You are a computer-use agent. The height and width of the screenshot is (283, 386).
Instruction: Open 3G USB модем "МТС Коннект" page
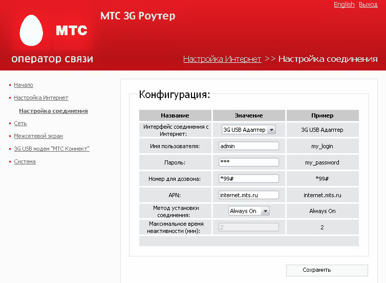(x=52, y=149)
